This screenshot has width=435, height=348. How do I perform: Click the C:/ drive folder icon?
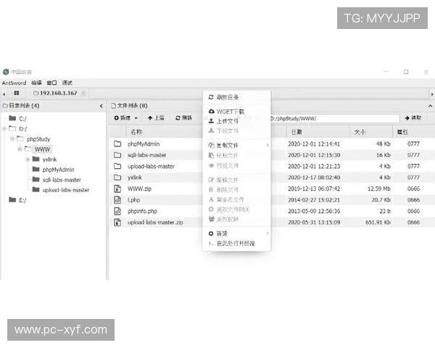tap(12, 118)
